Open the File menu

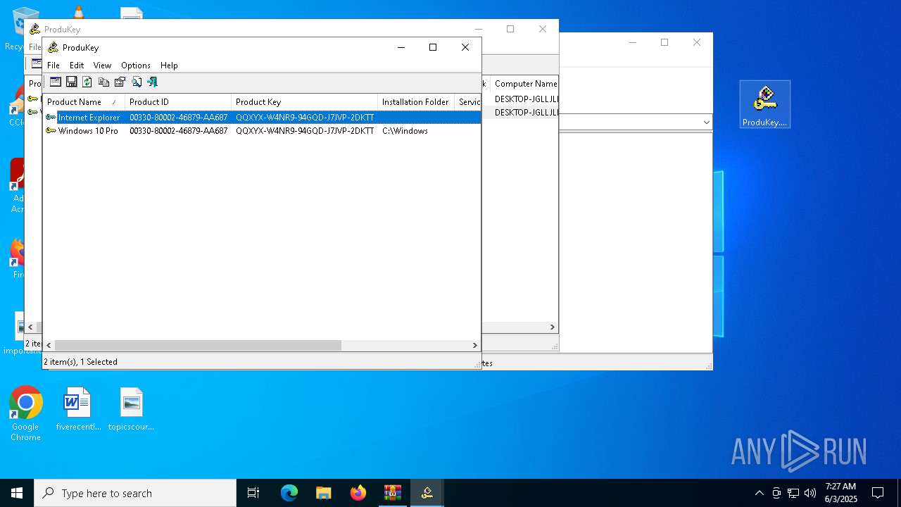pos(53,65)
